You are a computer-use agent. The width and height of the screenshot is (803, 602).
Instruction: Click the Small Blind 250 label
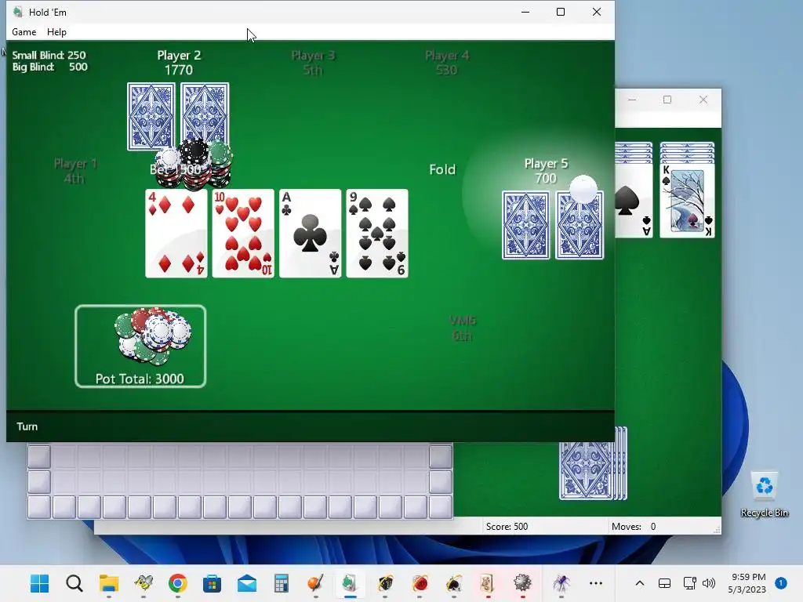(49, 55)
